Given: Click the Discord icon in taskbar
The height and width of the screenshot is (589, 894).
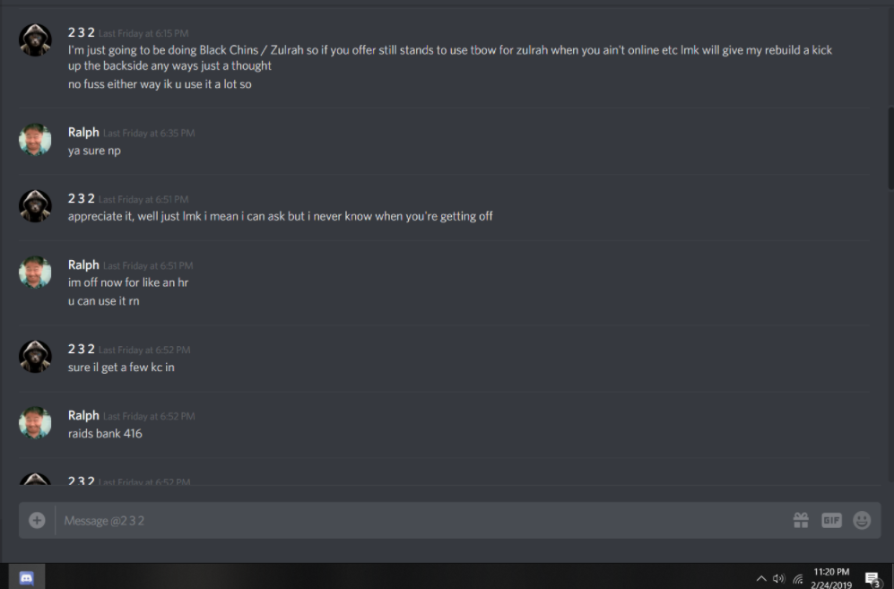Looking at the screenshot, I should 26,577.
